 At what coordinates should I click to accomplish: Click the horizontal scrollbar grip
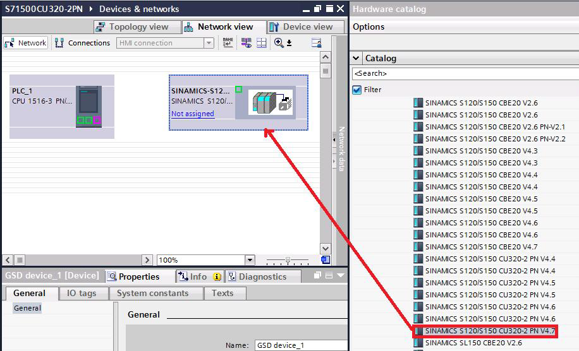tap(20, 260)
